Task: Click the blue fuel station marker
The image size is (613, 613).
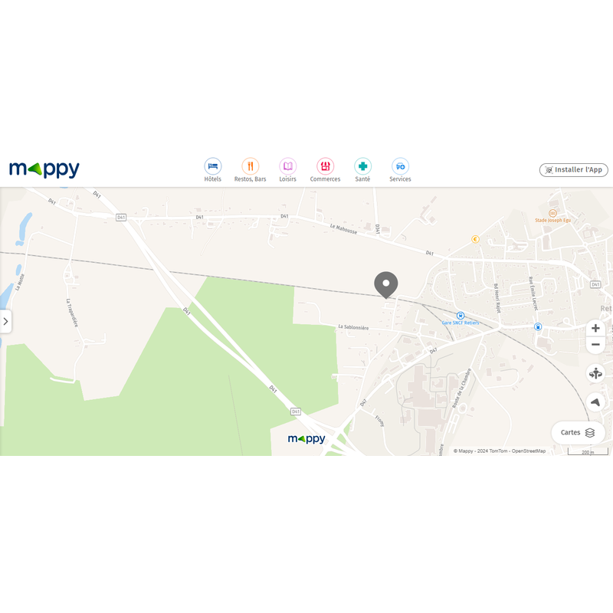Action: 538,326
